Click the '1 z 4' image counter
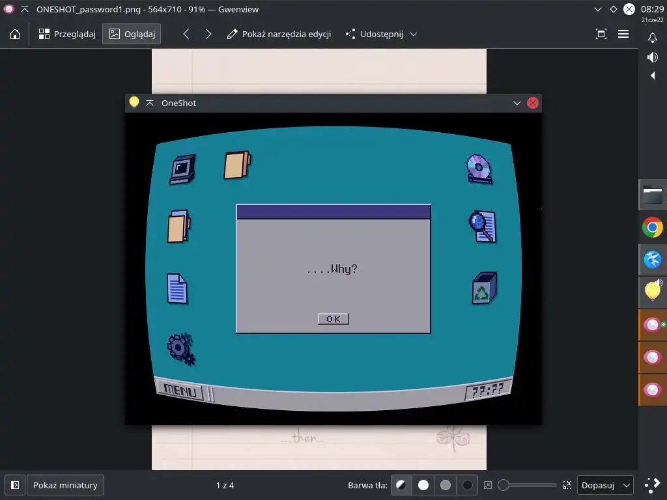 (225, 485)
